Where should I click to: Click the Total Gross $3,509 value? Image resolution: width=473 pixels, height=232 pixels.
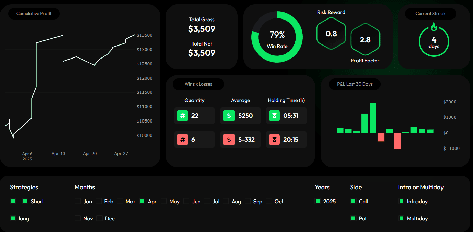[x=202, y=29]
